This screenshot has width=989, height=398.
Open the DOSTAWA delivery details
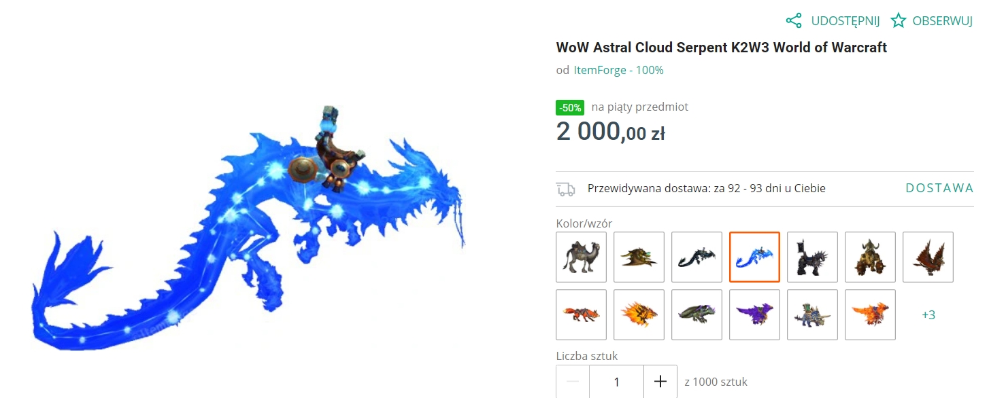pyautogui.click(x=939, y=188)
